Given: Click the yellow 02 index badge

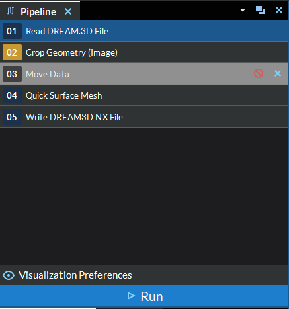Looking at the screenshot, I should click(x=12, y=52).
